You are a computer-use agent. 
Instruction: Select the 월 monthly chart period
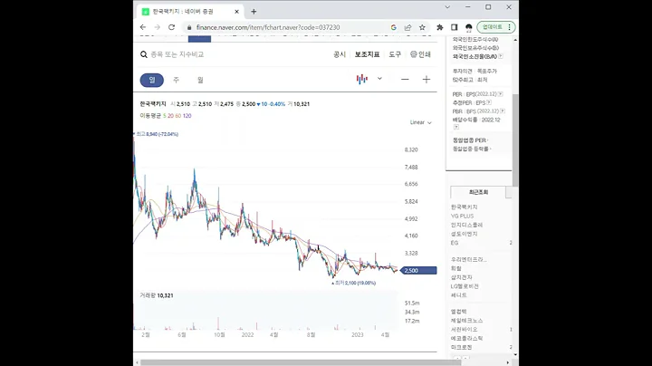click(200, 80)
